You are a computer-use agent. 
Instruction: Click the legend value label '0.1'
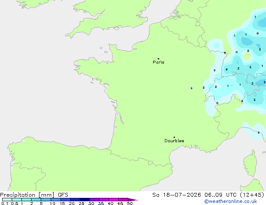5,203
